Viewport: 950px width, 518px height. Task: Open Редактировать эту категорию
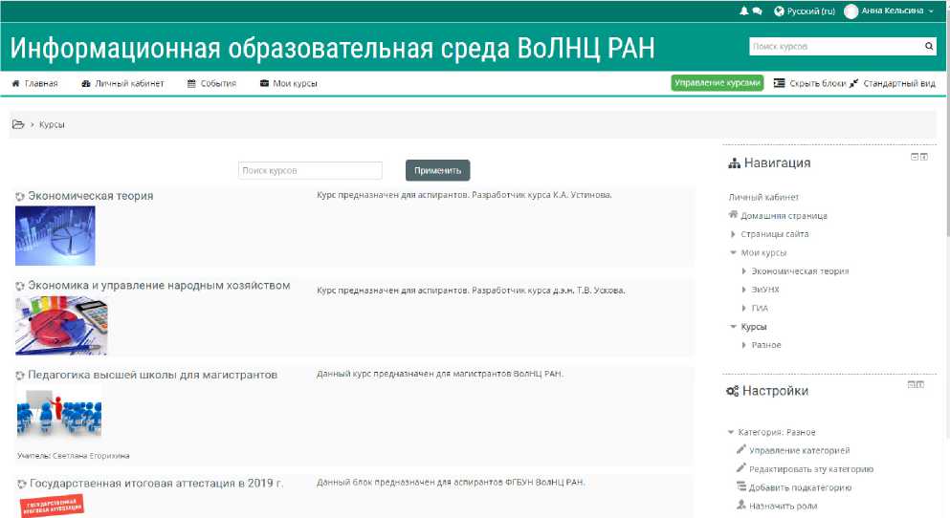point(811,469)
